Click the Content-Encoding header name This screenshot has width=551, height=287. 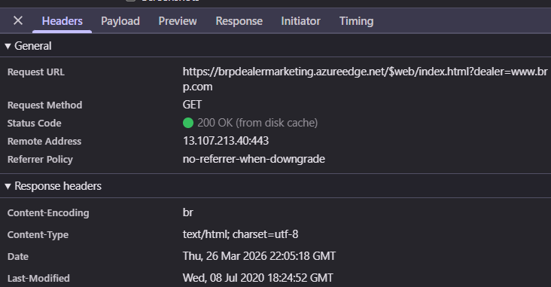click(x=48, y=213)
